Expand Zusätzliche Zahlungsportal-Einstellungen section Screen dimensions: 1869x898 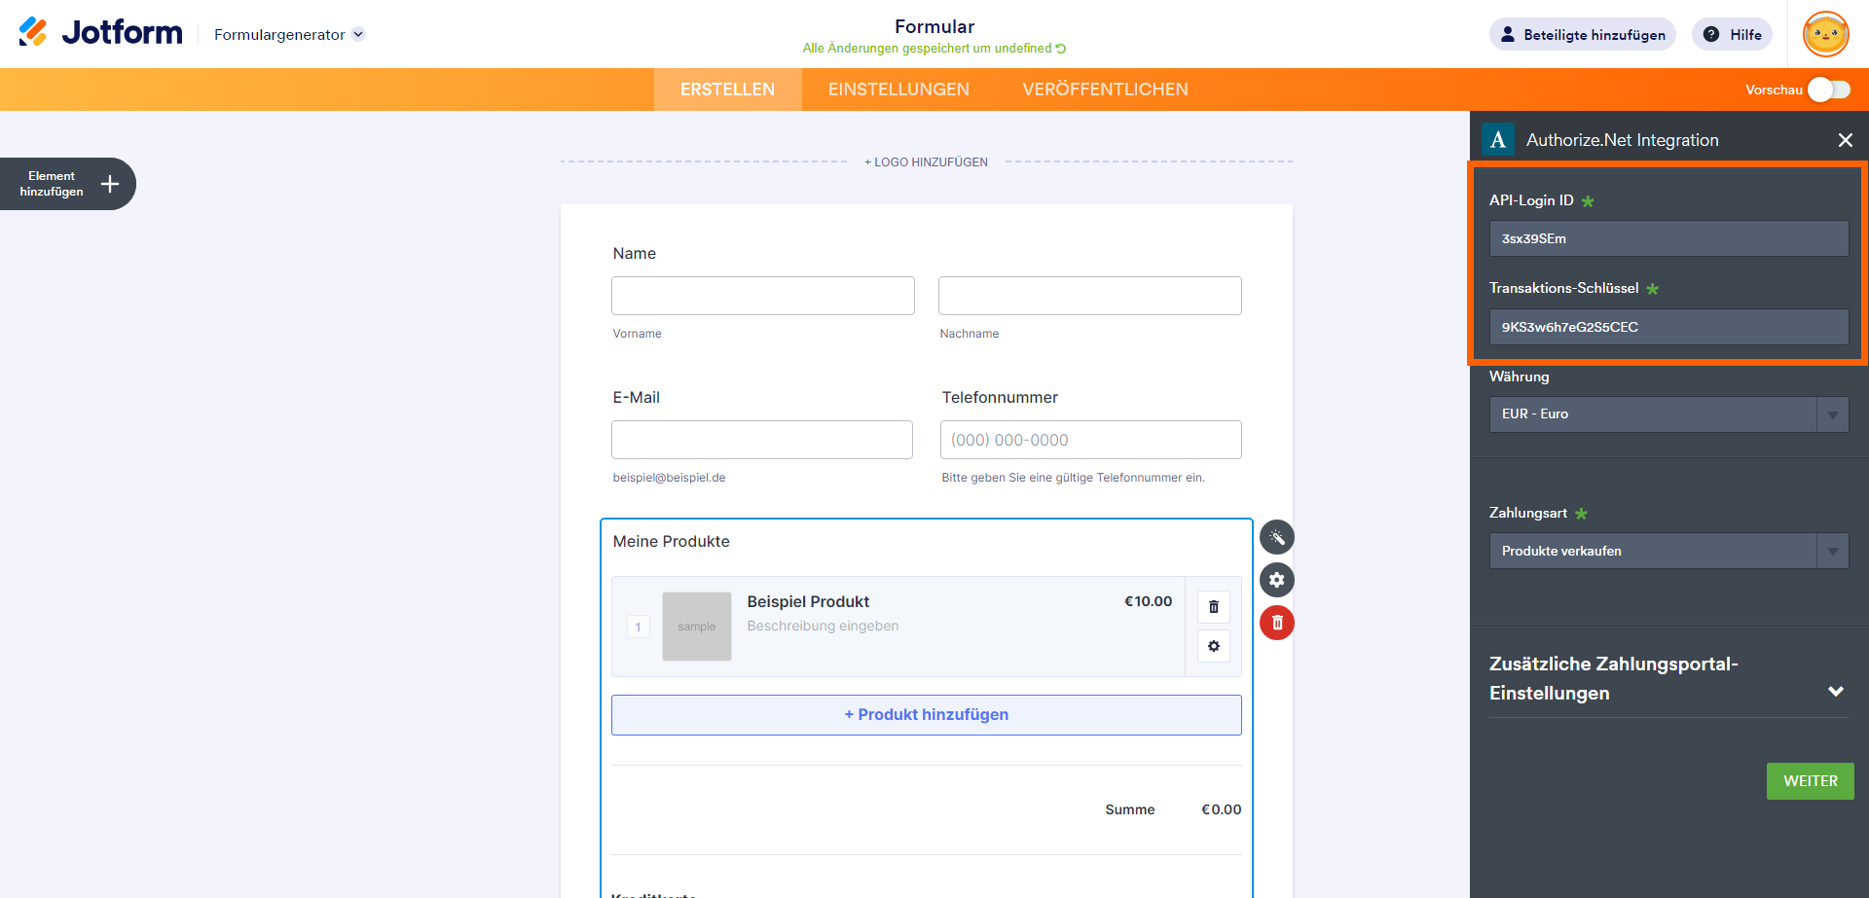(1835, 692)
